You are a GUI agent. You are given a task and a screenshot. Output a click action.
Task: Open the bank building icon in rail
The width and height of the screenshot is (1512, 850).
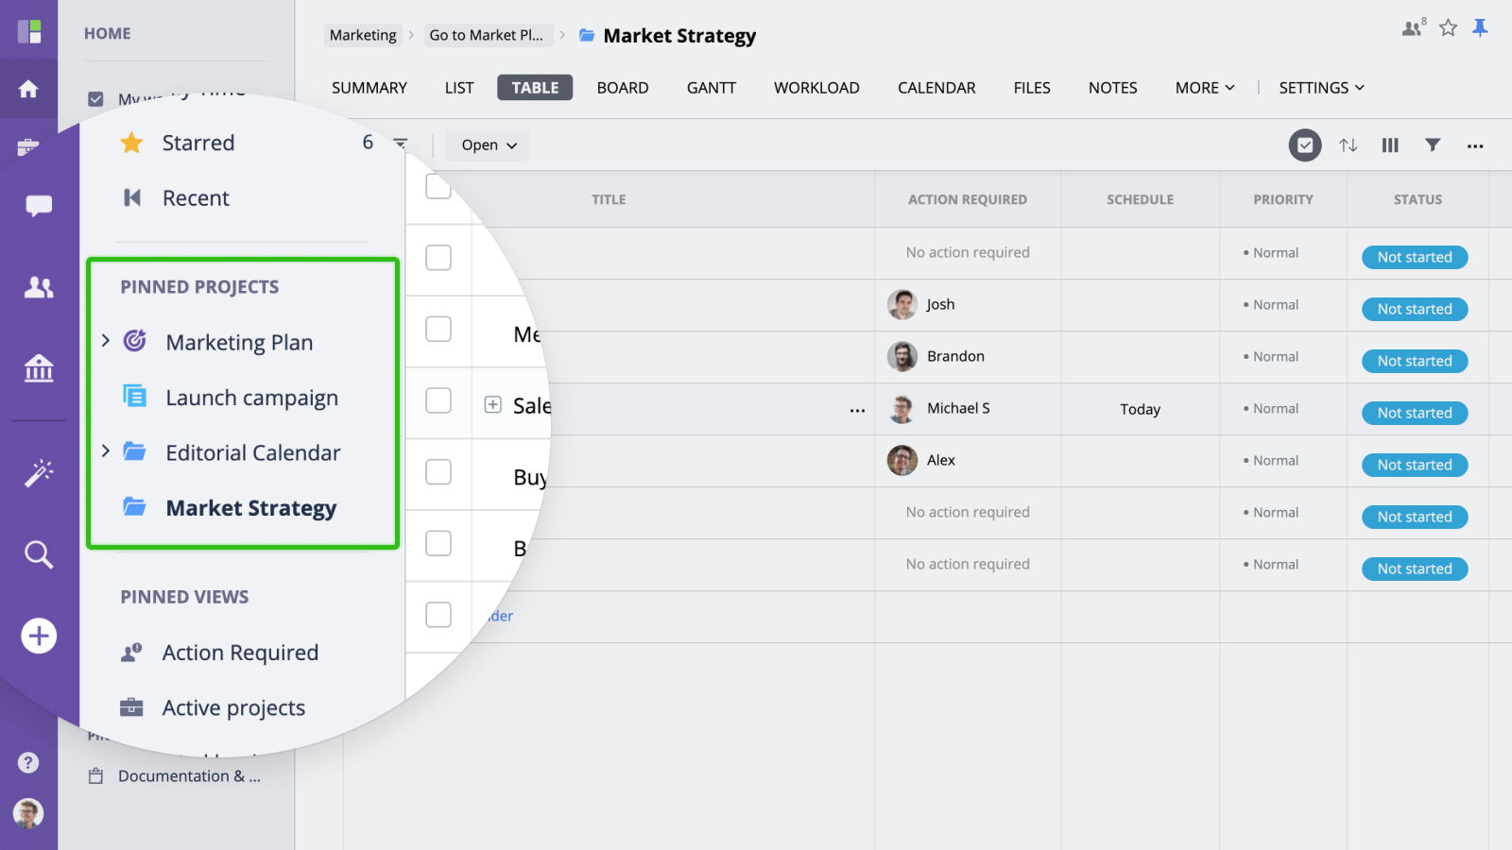(39, 367)
